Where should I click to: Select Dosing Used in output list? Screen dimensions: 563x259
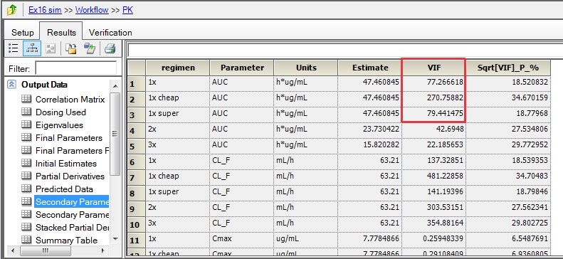pos(60,112)
